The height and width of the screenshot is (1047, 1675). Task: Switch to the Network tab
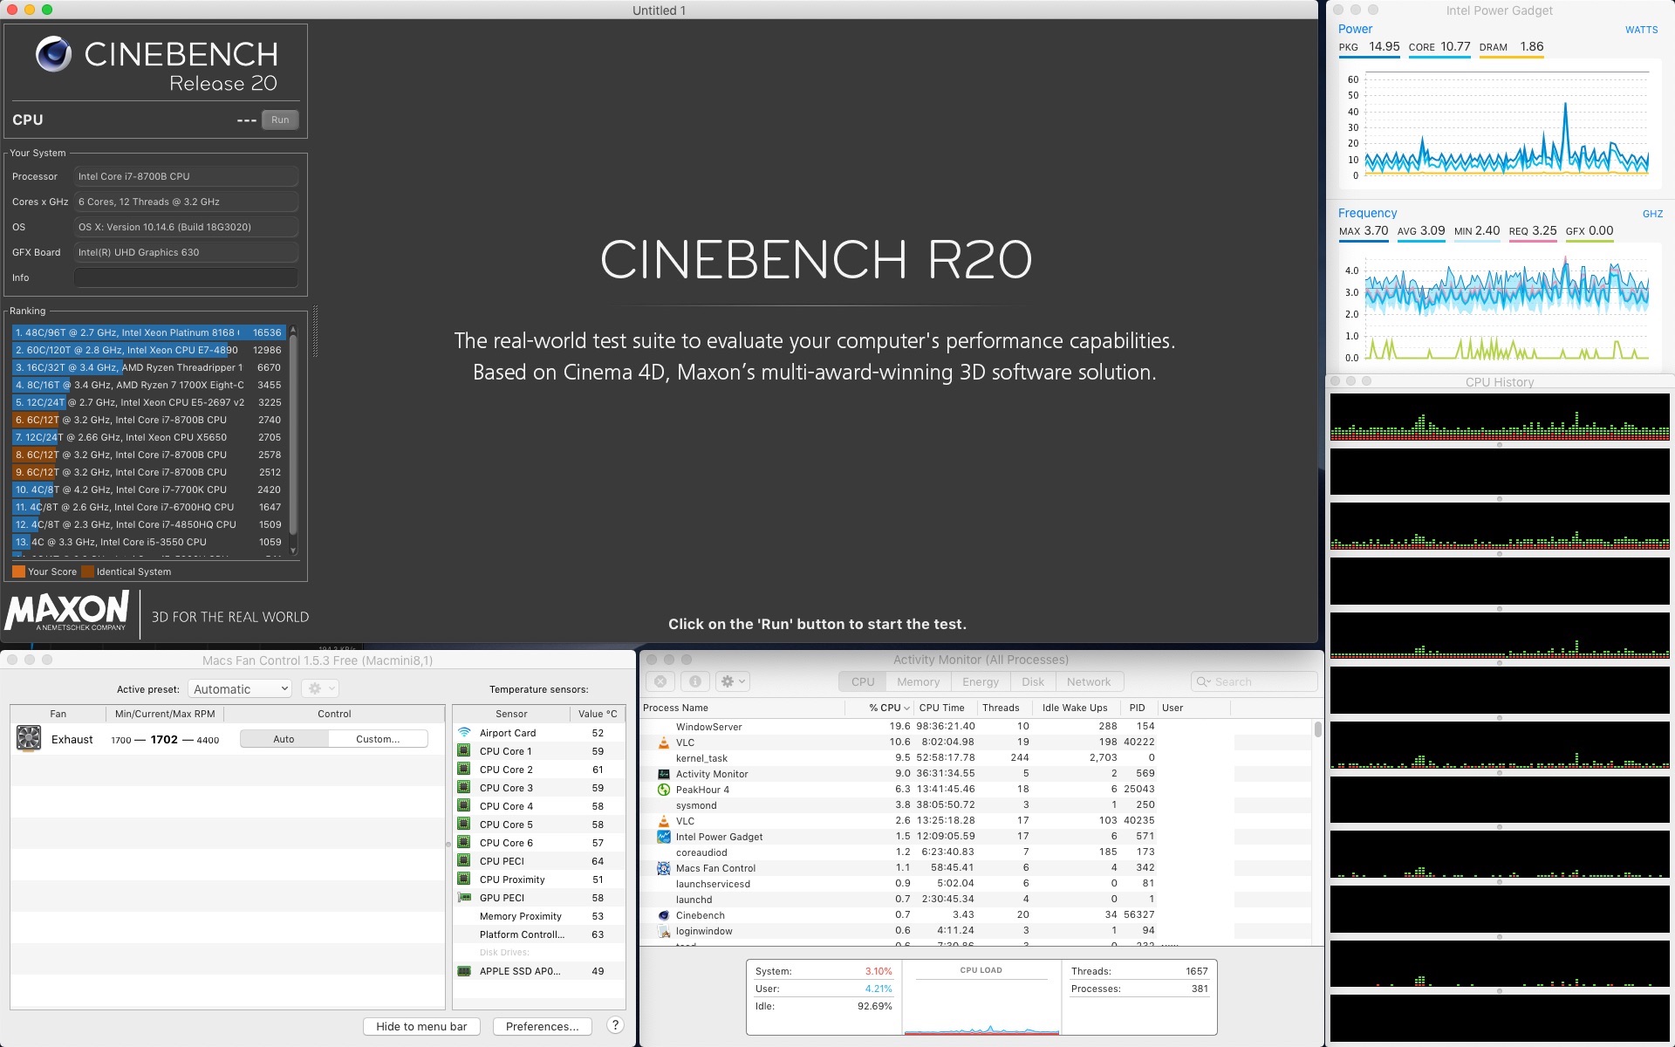1088,681
